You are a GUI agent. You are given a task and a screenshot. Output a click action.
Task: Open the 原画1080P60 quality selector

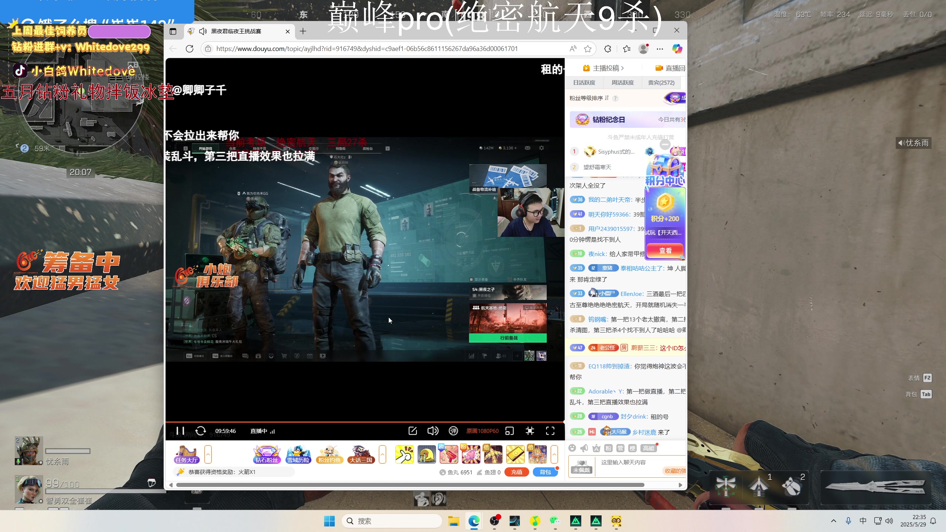point(482,431)
